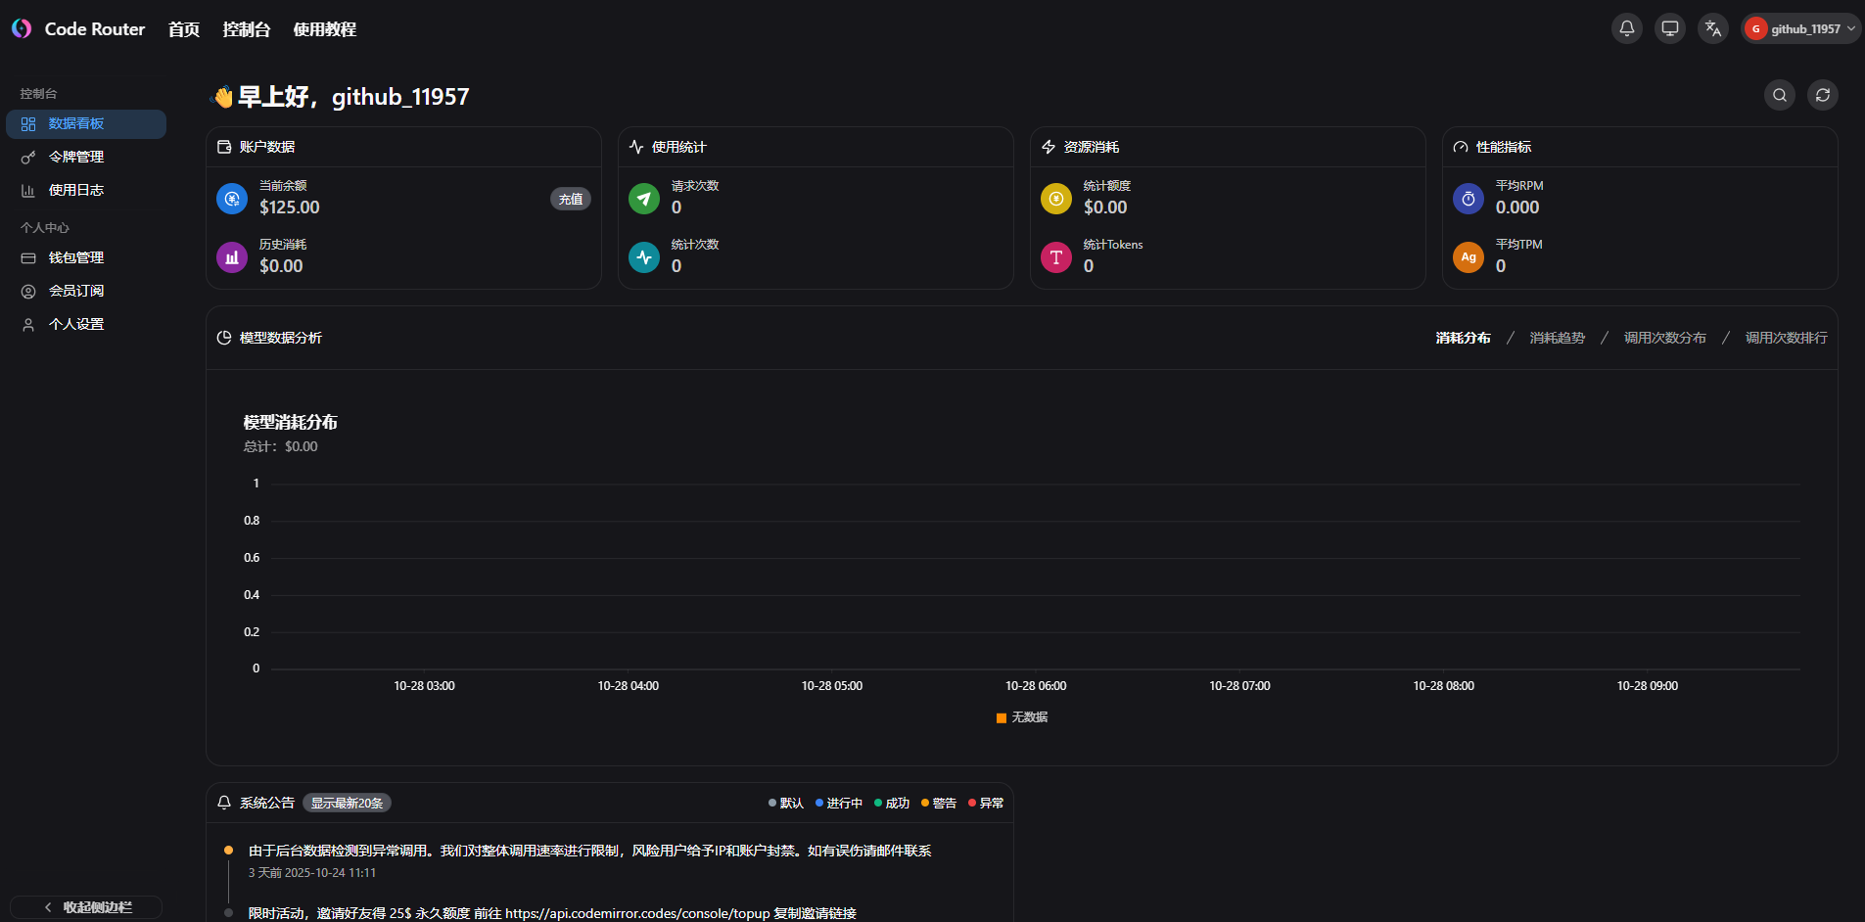Click the red 异常 status legend

986,803
